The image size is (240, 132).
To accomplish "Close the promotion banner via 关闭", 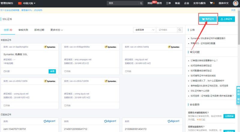I will [233, 10].
